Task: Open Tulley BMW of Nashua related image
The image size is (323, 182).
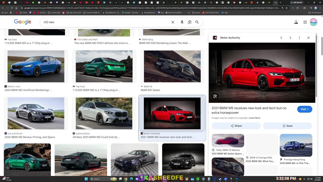Action: [228, 141]
